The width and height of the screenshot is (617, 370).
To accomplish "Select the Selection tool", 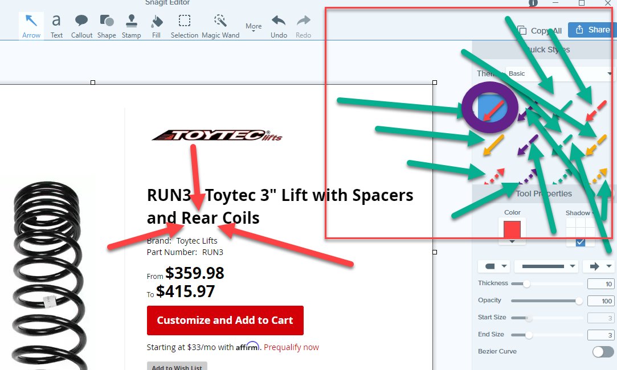I will coord(184,26).
